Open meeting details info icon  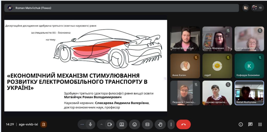click(240, 124)
